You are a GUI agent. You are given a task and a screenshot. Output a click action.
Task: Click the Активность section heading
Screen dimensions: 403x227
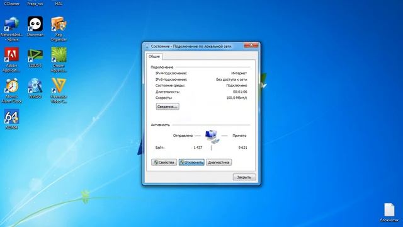click(161, 125)
